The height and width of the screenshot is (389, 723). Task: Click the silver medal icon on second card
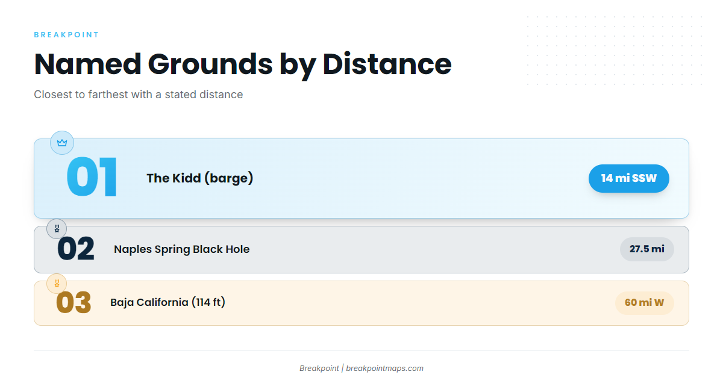coord(57,229)
